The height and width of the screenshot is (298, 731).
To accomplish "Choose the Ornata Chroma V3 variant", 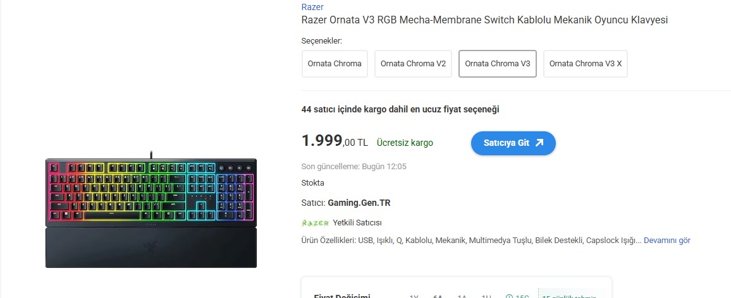I will [x=497, y=64].
